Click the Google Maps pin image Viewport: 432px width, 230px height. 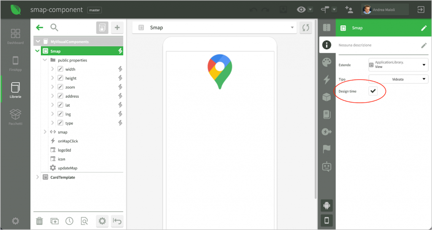[x=219, y=72]
